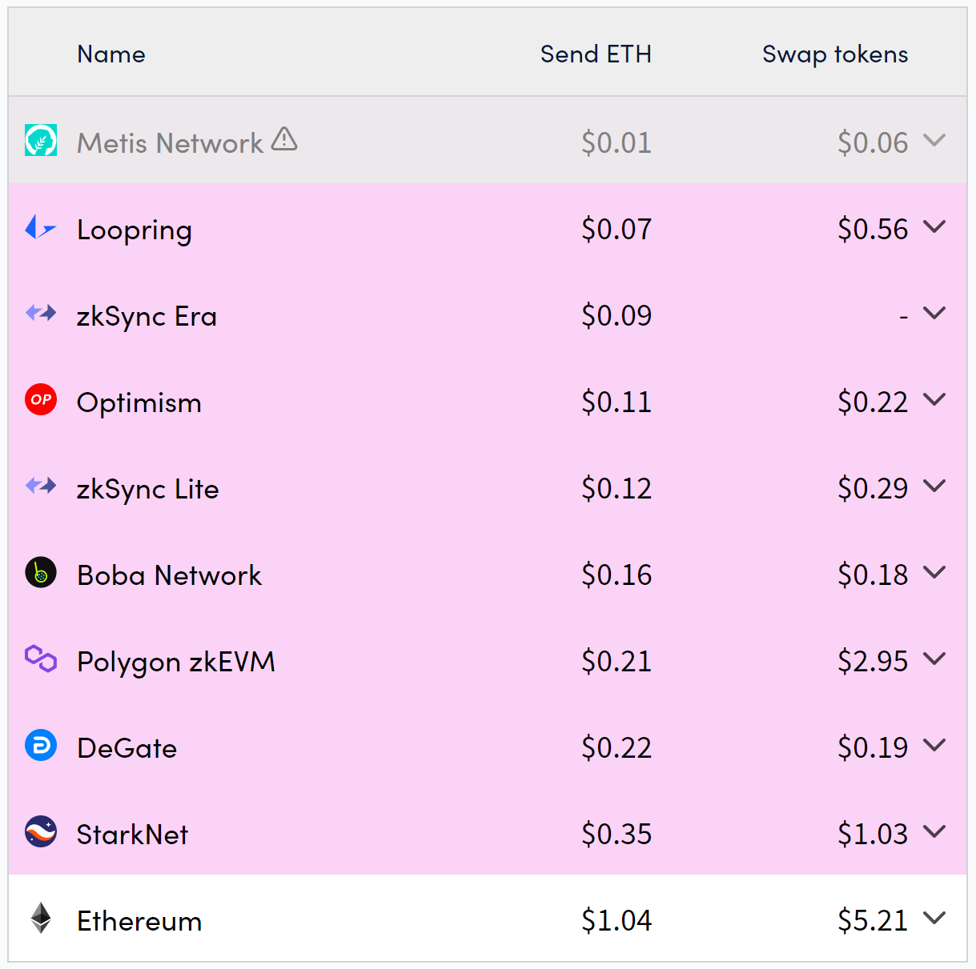Image resolution: width=976 pixels, height=969 pixels.
Task: Click the Optimism OP logo icon
Action: point(41,399)
